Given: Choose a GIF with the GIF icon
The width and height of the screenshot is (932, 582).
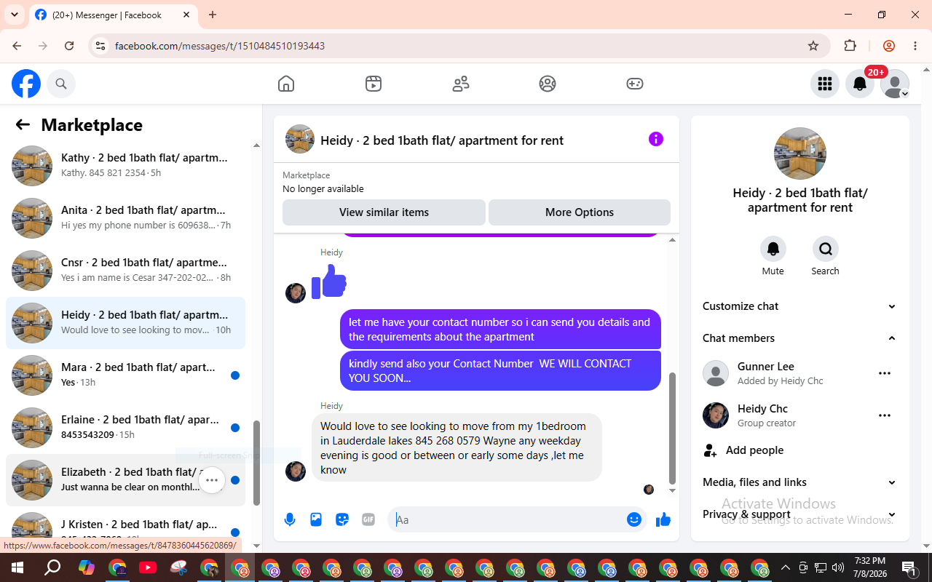Looking at the screenshot, I should (368, 519).
